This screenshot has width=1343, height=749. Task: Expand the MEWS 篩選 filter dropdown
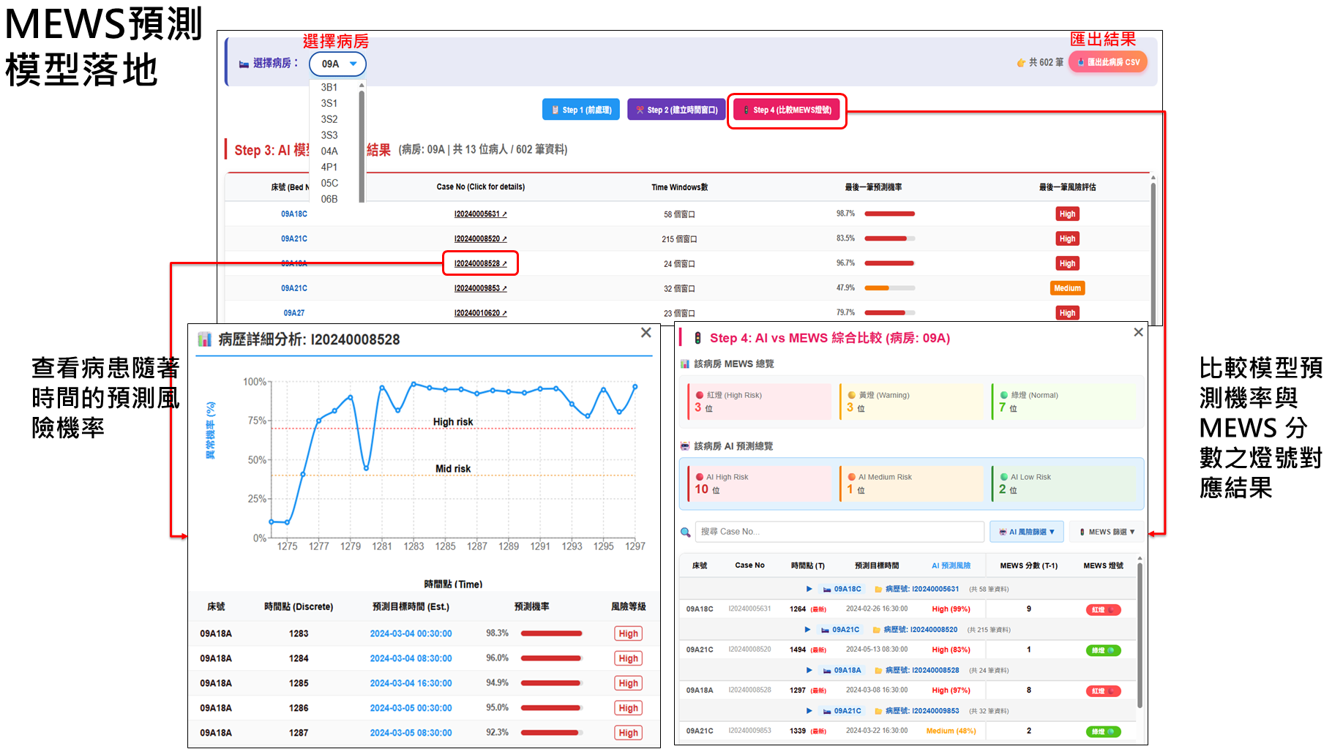(1107, 532)
